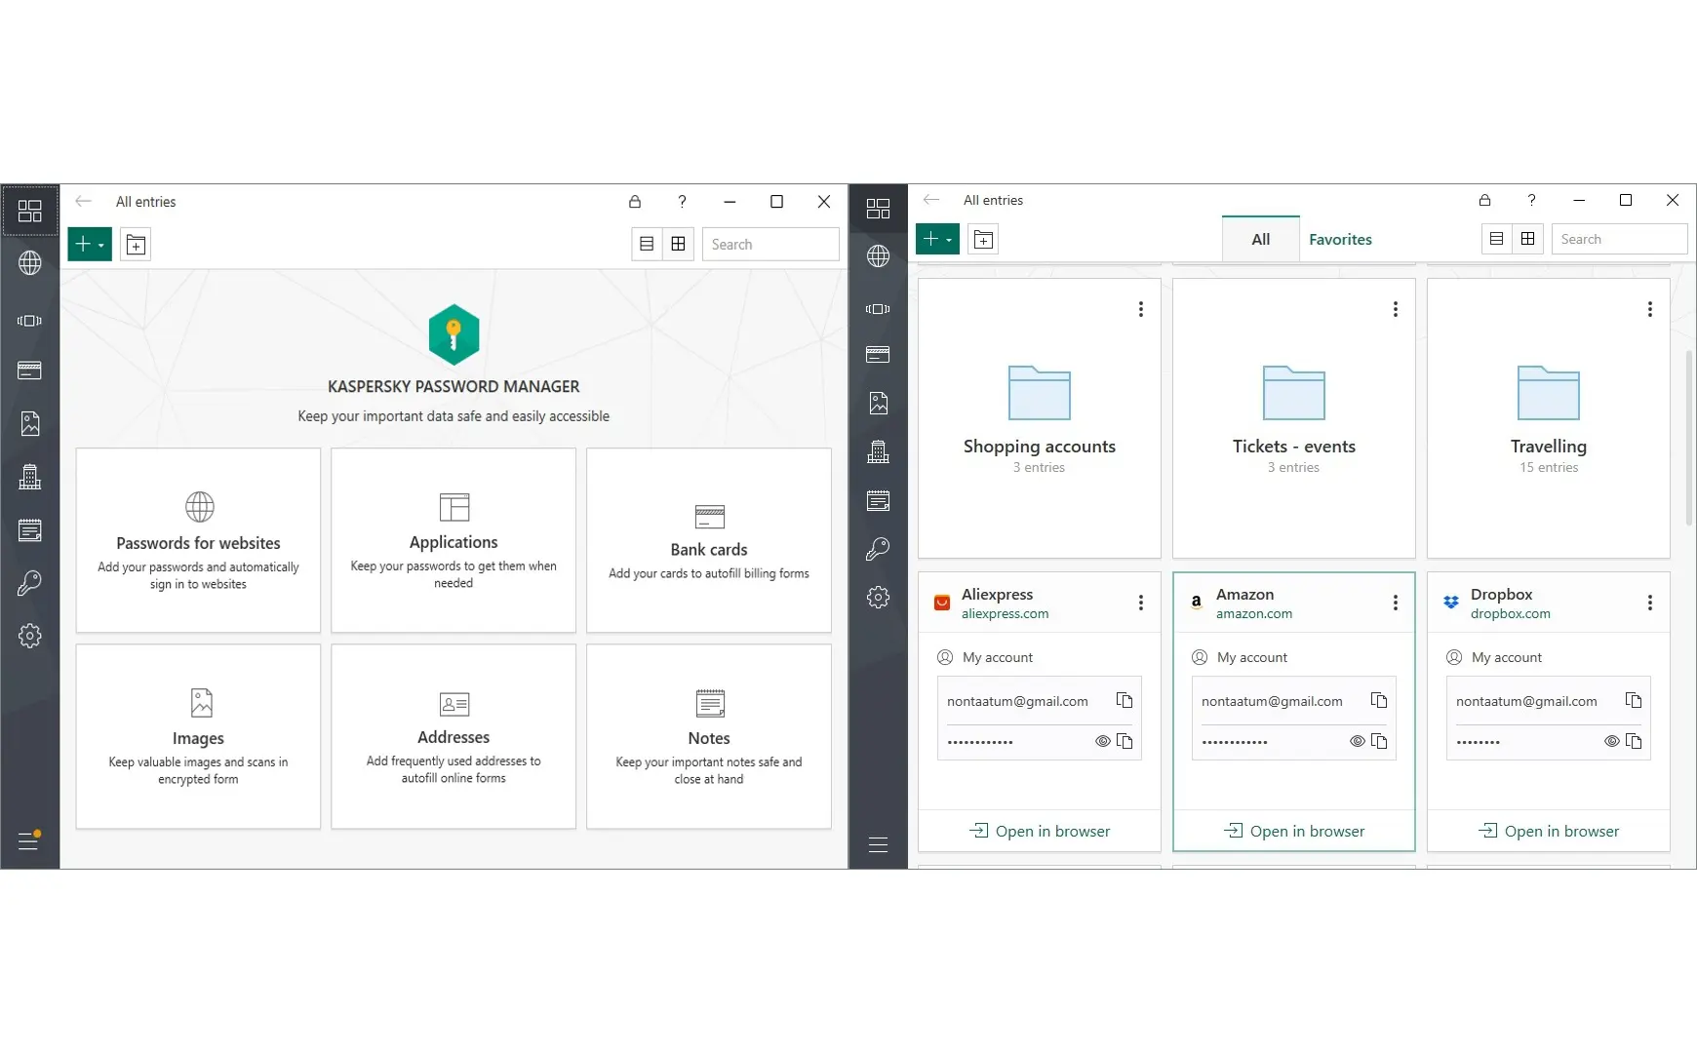Show the Amazon password with eye icon
Viewport: 1697px width, 1053px height.
tap(1357, 741)
